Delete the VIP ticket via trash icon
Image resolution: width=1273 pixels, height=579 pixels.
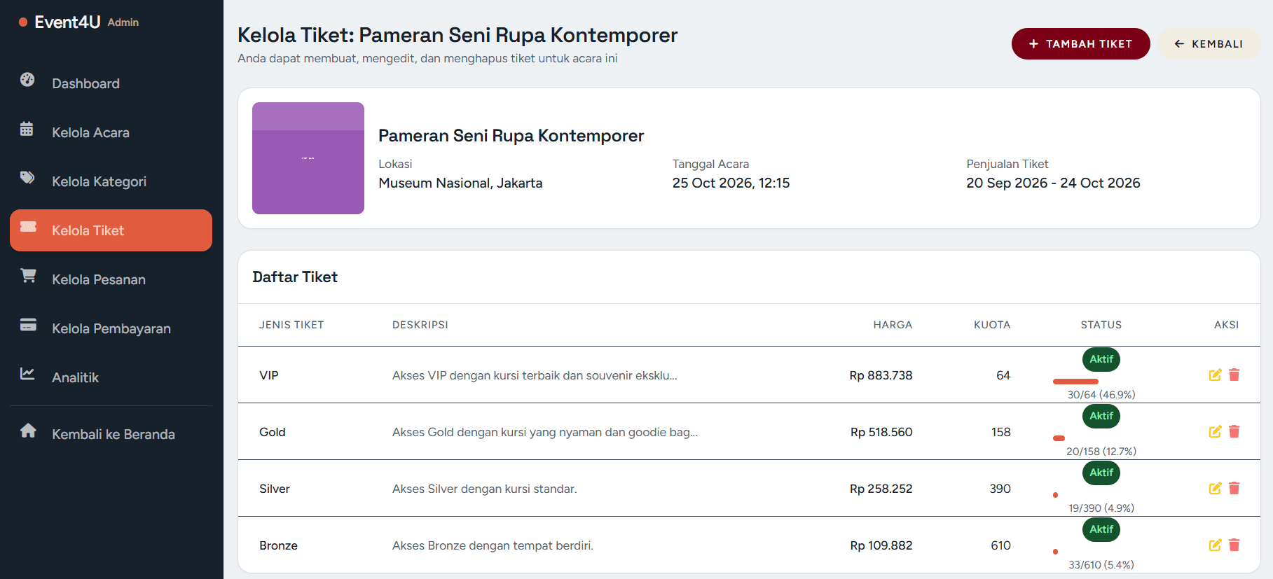click(x=1234, y=375)
